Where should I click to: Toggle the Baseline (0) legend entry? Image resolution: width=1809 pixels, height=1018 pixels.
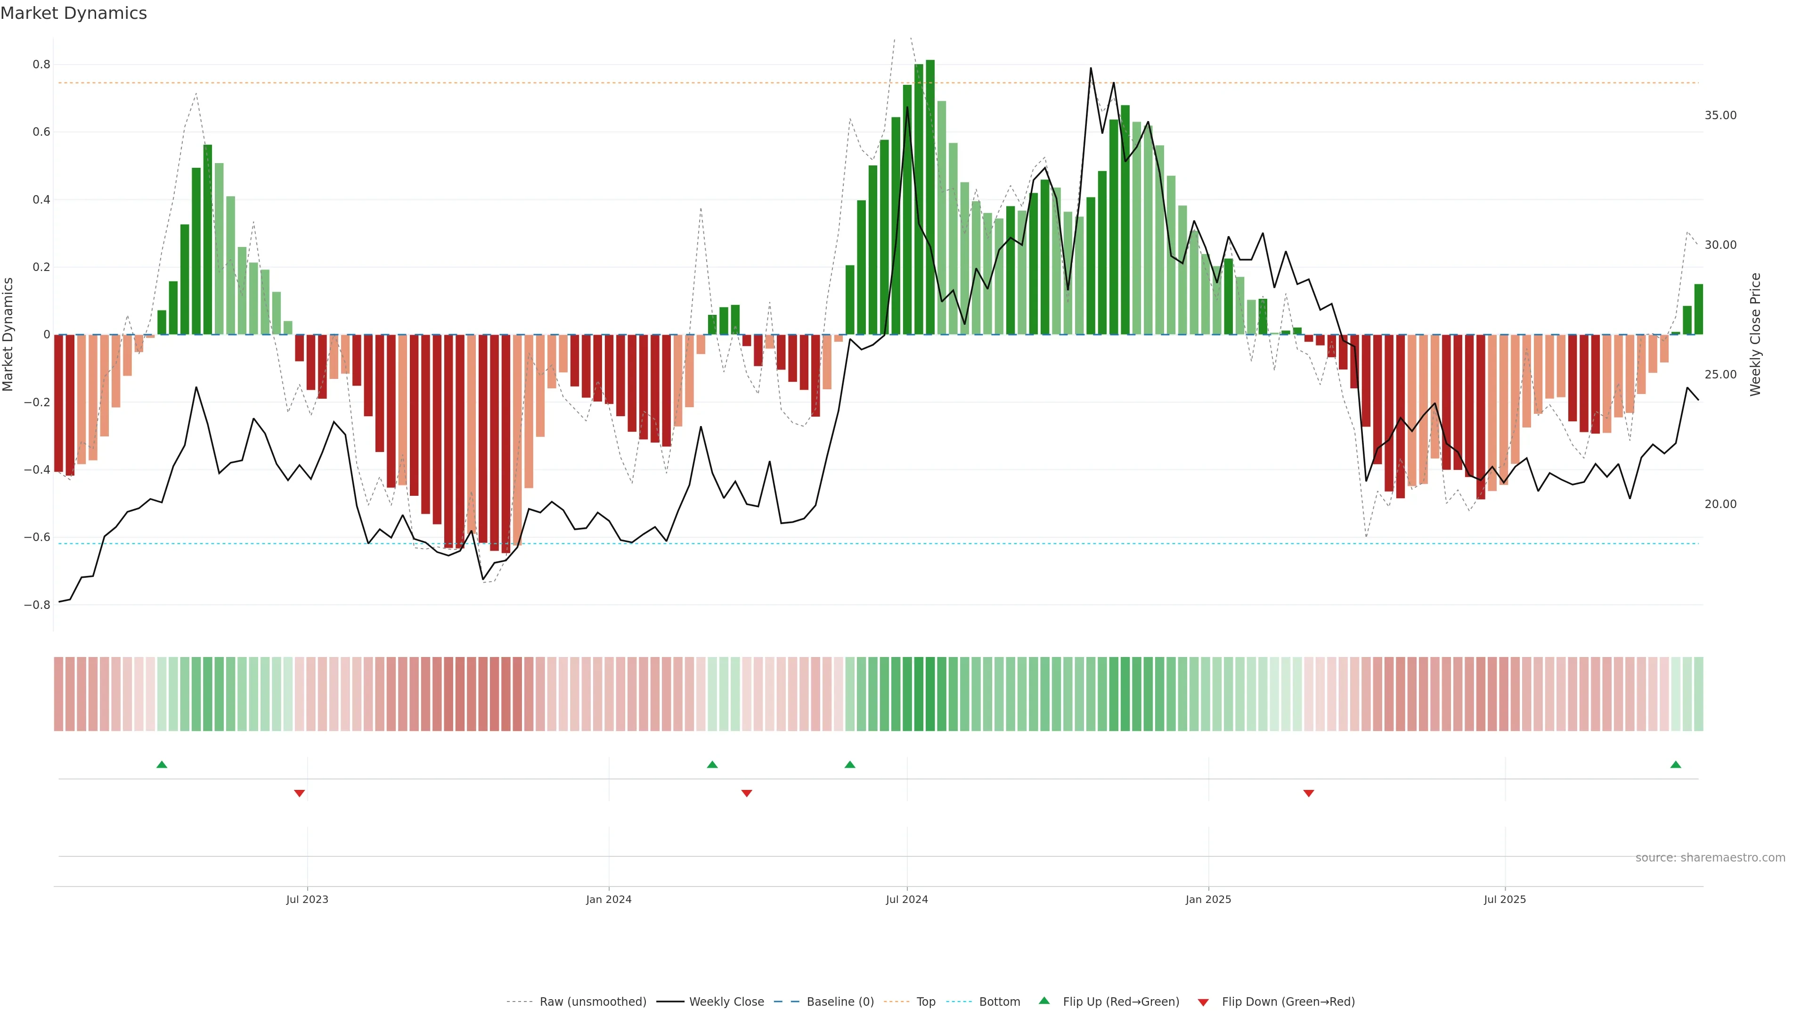pos(840,1002)
